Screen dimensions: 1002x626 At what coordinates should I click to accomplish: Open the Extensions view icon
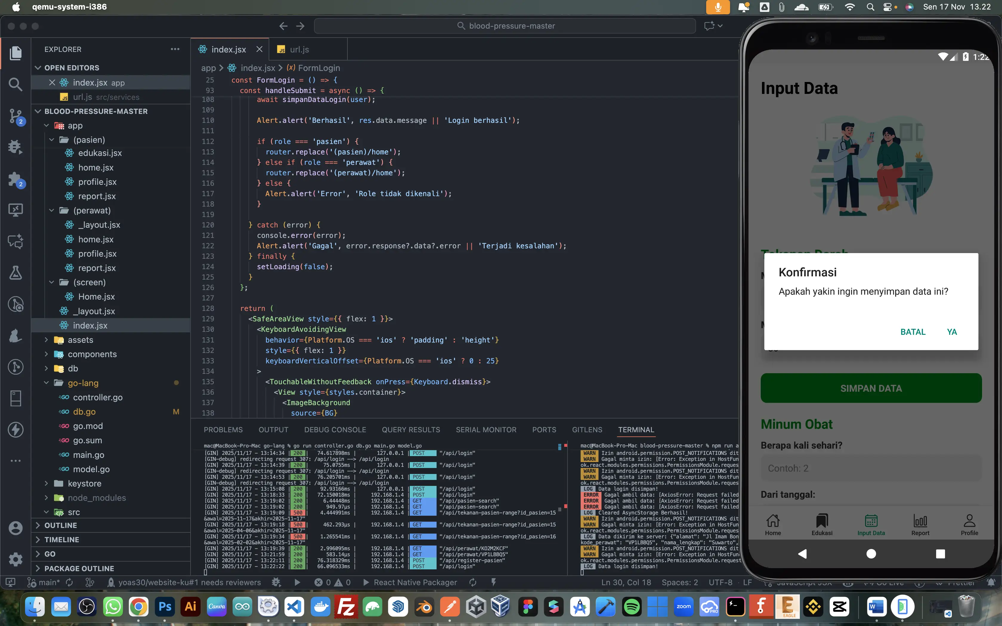coord(15,179)
